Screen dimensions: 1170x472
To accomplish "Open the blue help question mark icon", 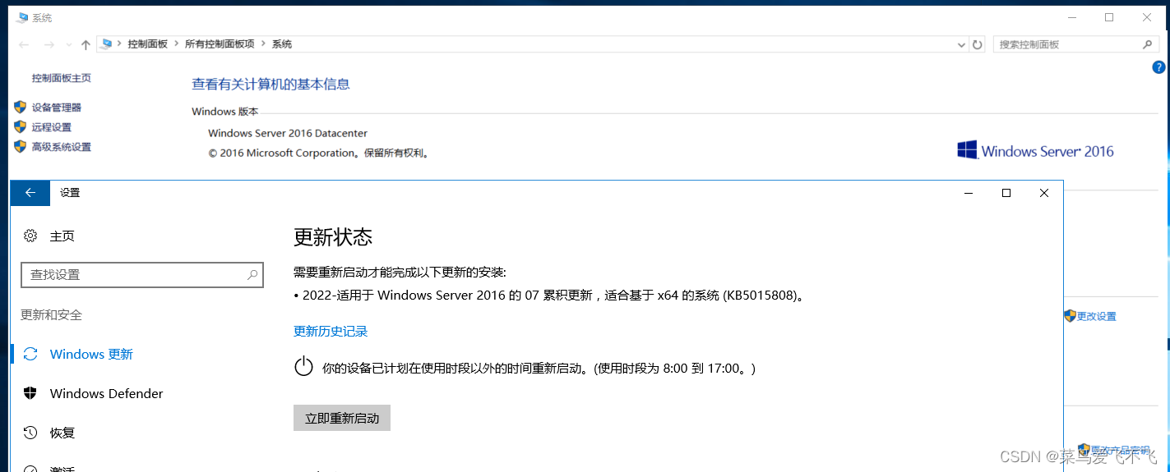I will click(x=1159, y=67).
